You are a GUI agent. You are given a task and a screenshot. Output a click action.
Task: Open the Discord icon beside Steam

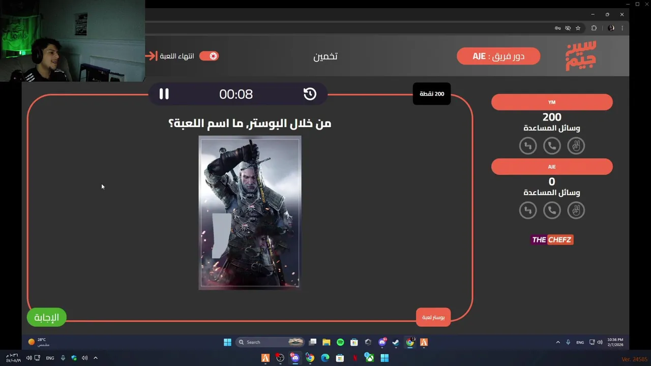[x=382, y=342]
